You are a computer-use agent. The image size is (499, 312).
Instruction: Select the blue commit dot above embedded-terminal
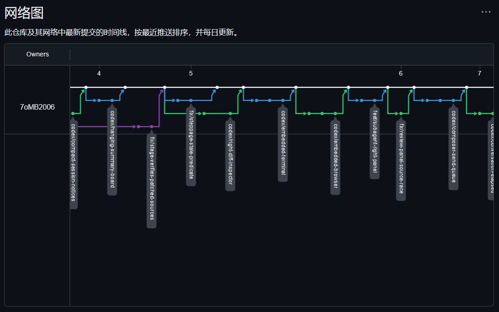pos(283,101)
